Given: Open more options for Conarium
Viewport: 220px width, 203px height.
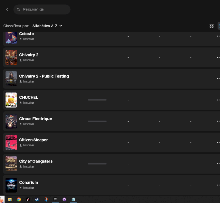Looking at the screenshot, I should point(218,185).
